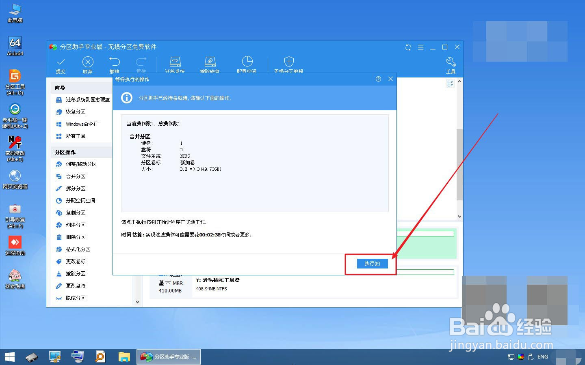Click the color display tray icon
This screenshot has width=585, height=365.
[x=521, y=357]
